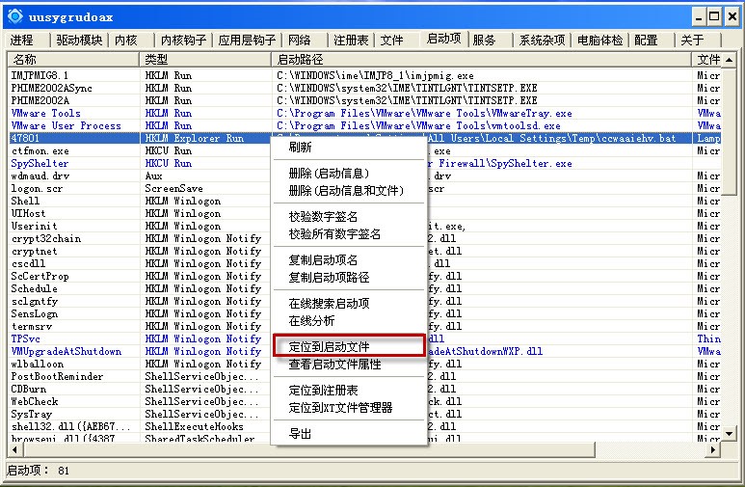
Task: Select the 应用层钩子 tab
Action: pyautogui.click(x=247, y=40)
